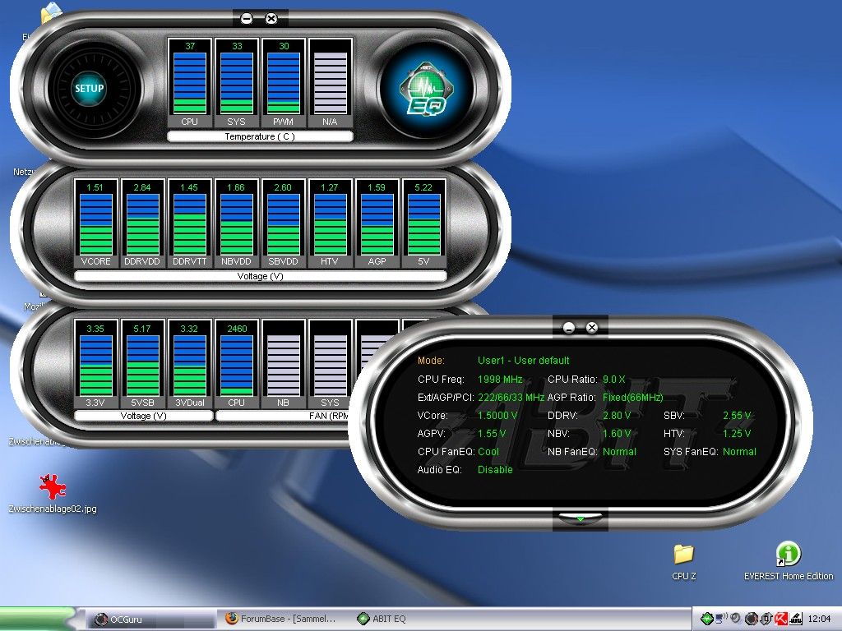Click the network connection tray icon
This screenshot has width=842, height=631.
pos(721,619)
